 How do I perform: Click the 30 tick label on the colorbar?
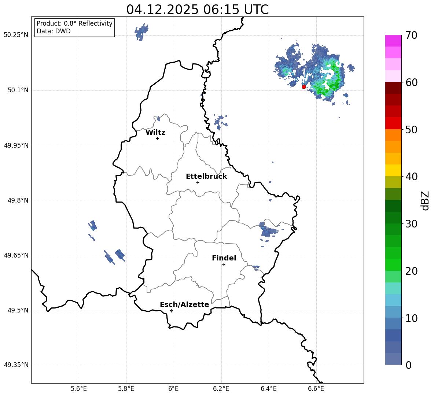pos(411,224)
